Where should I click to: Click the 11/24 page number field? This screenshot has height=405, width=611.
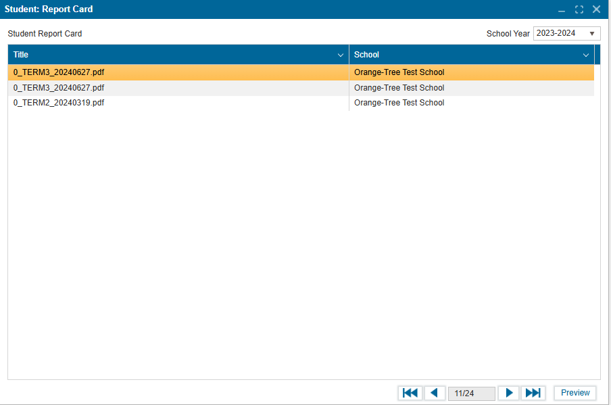[471, 394]
